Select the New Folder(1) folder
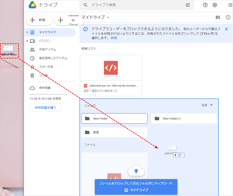Viewport: 233px width, 196px height. 184,119
